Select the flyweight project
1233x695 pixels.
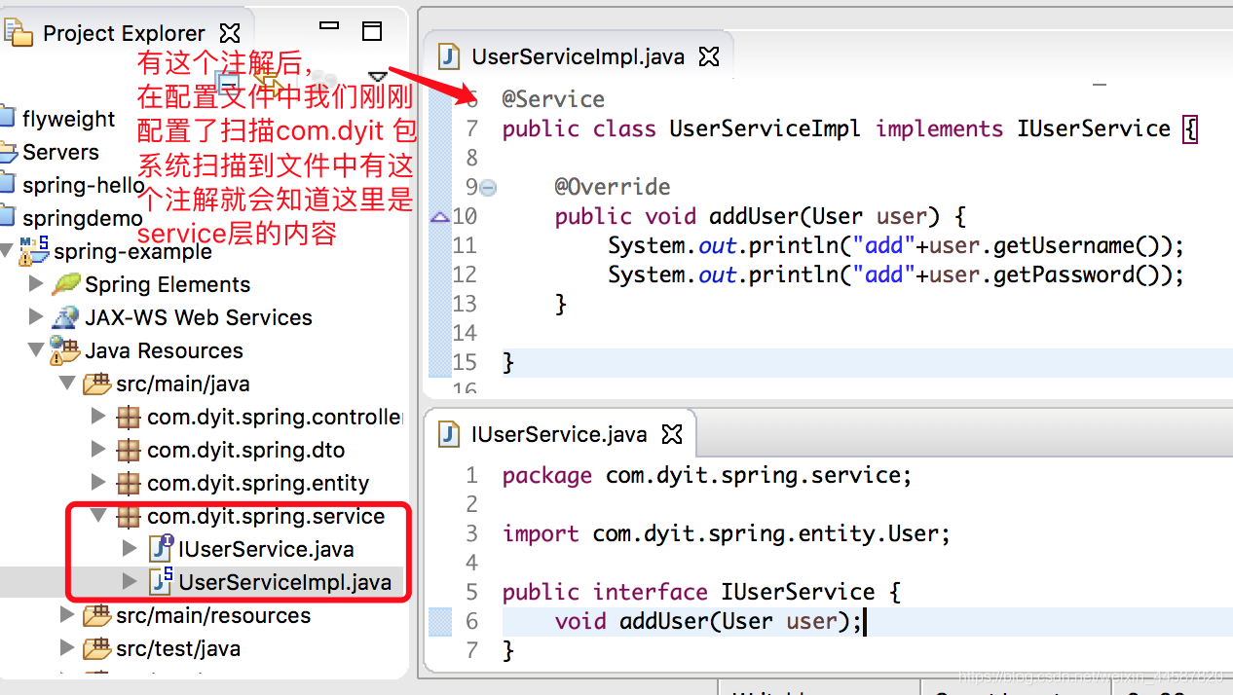(68, 119)
